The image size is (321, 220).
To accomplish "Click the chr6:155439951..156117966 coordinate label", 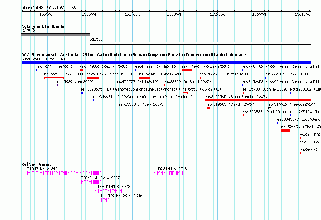I will pyautogui.click(x=49, y=8).
